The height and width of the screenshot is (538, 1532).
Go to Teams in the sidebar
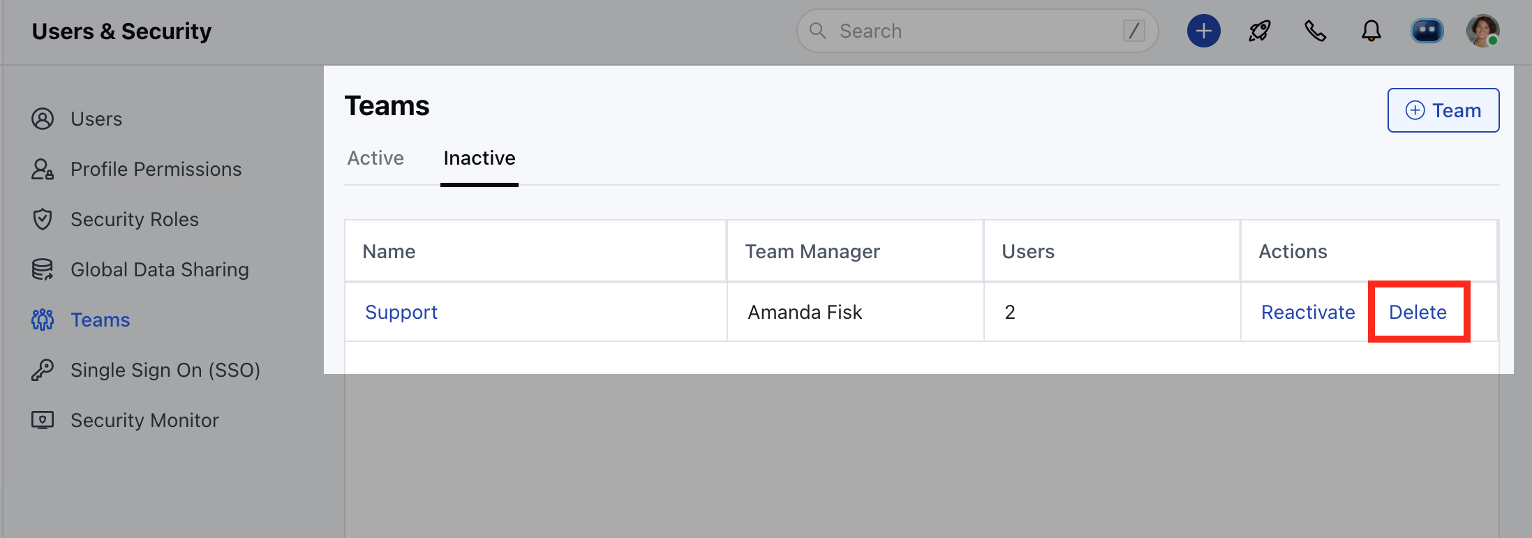101,320
